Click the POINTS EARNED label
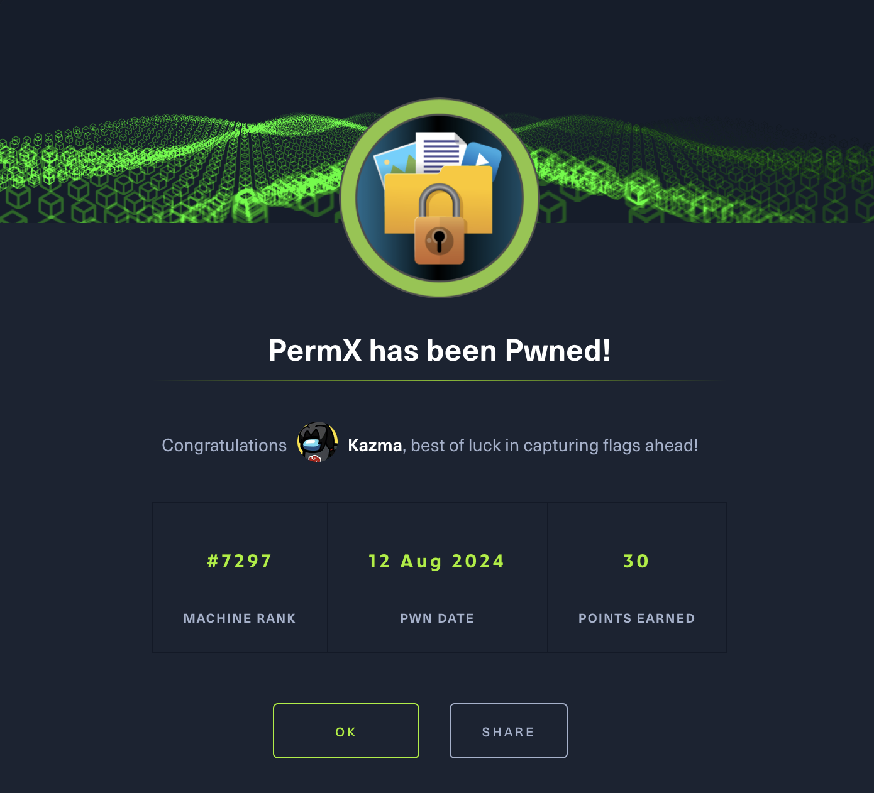Viewport: 874px width, 793px height. pos(636,618)
